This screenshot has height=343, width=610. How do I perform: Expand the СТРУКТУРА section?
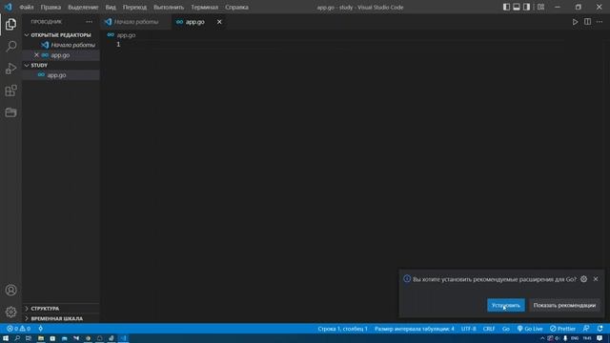click(x=61, y=309)
